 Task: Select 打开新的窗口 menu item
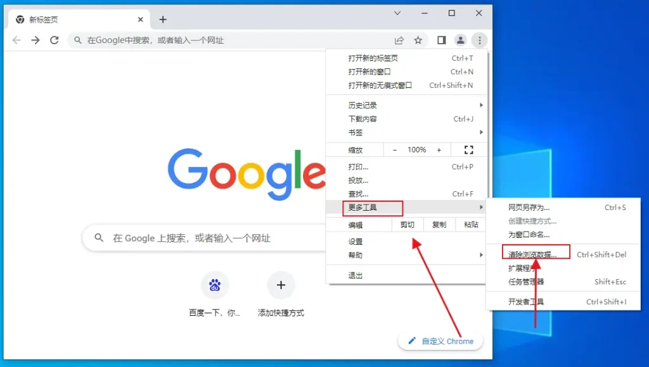pyautogui.click(x=406, y=72)
